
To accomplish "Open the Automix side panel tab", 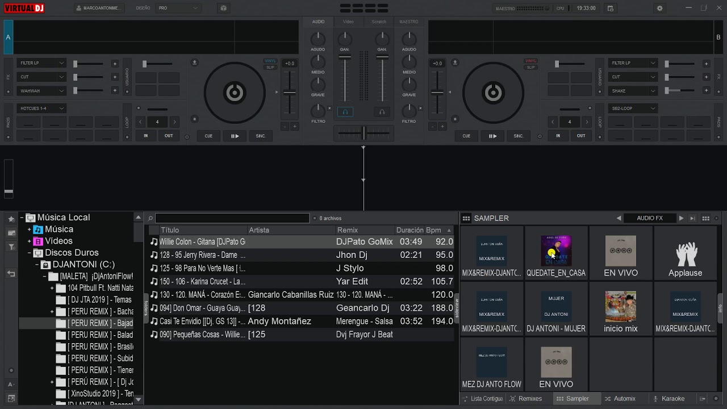I will click(x=620, y=399).
